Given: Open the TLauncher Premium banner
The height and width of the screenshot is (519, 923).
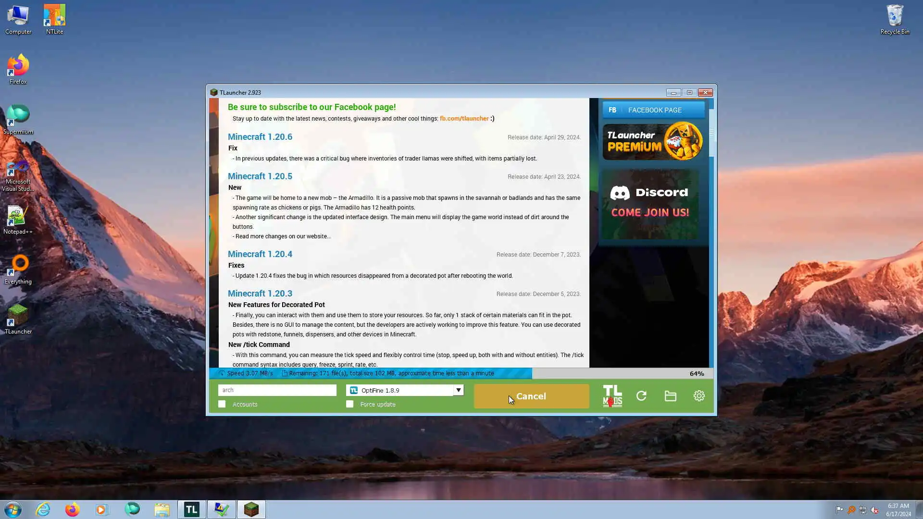Looking at the screenshot, I should tap(653, 142).
